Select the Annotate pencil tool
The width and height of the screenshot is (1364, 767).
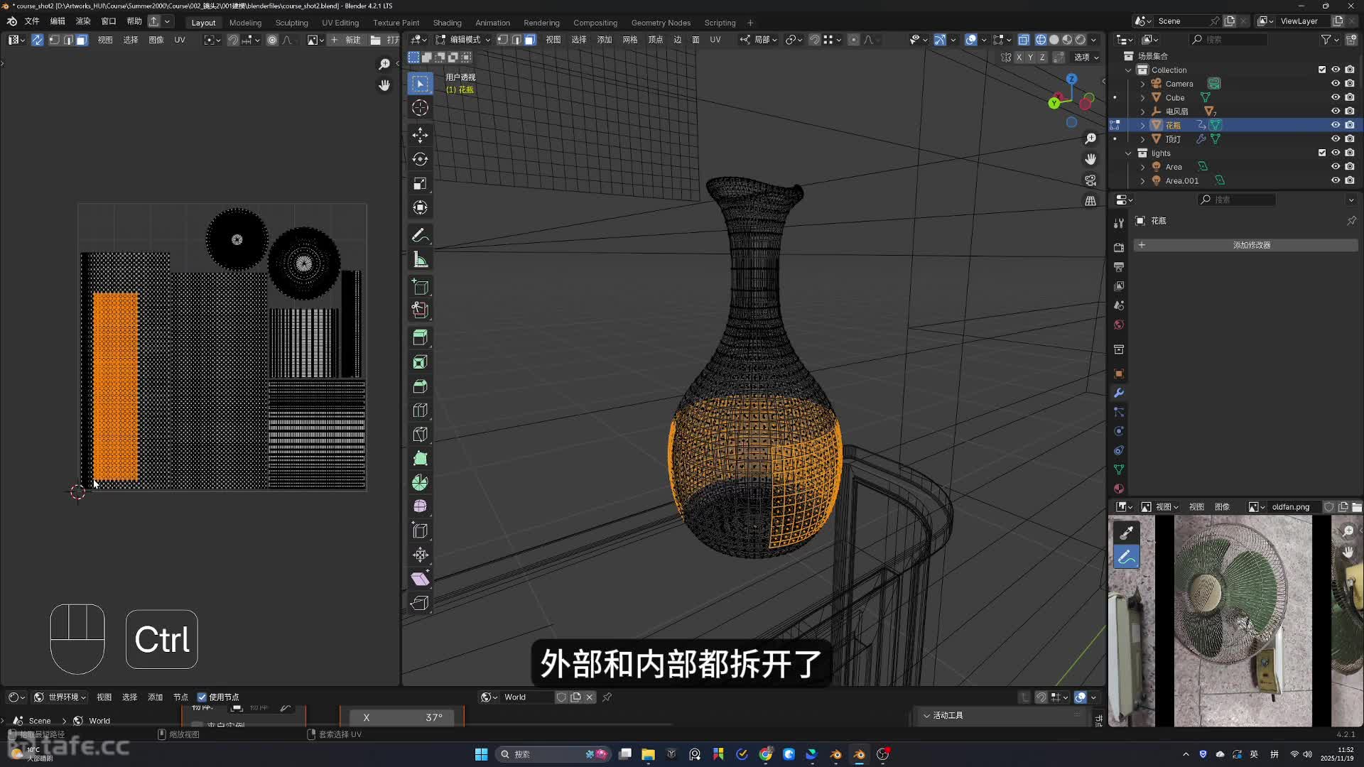[x=420, y=235]
